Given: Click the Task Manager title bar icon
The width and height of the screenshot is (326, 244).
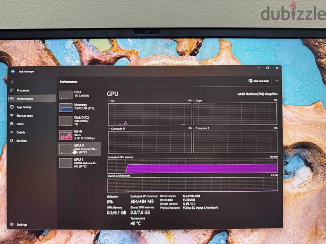Looking at the screenshot, I should 13,72.
